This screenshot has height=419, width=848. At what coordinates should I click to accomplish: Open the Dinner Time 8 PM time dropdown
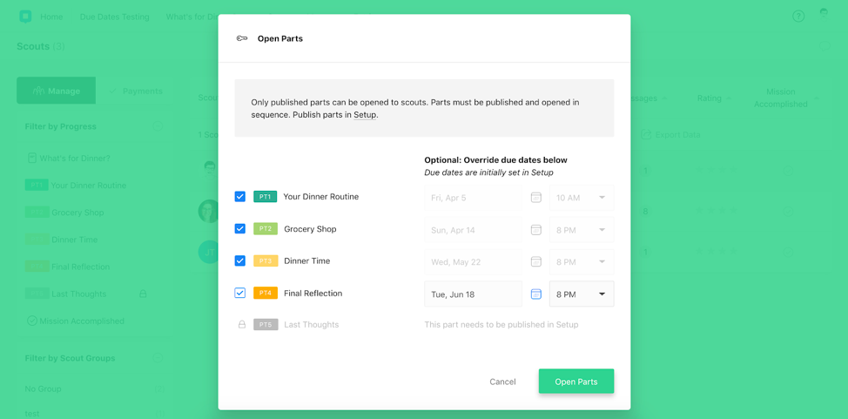[x=582, y=262]
